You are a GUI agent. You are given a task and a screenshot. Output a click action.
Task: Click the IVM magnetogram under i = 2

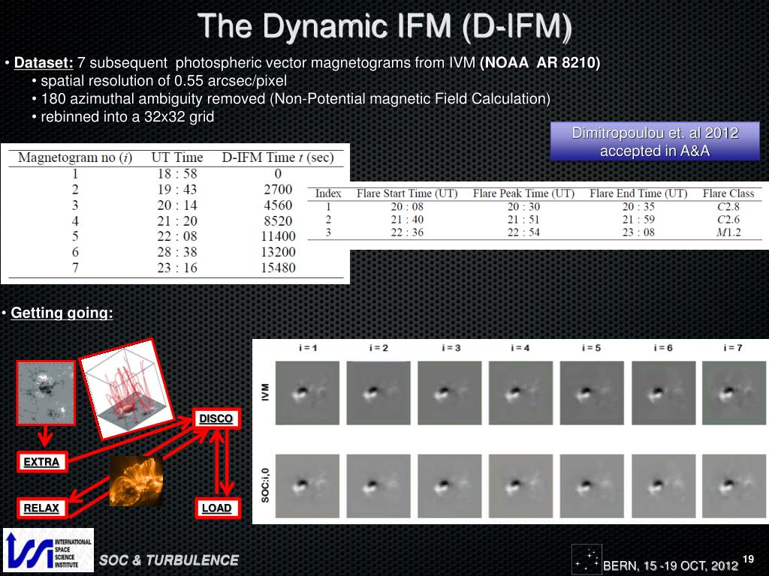coord(378,393)
